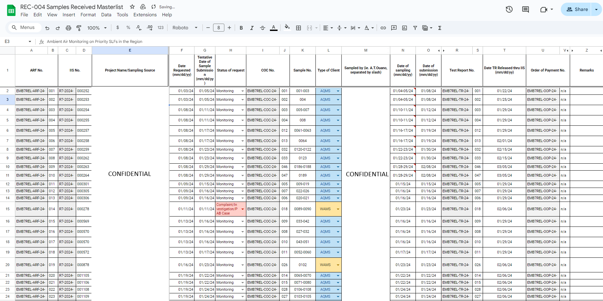
Task: Open the borders tool
Action: tap(299, 28)
